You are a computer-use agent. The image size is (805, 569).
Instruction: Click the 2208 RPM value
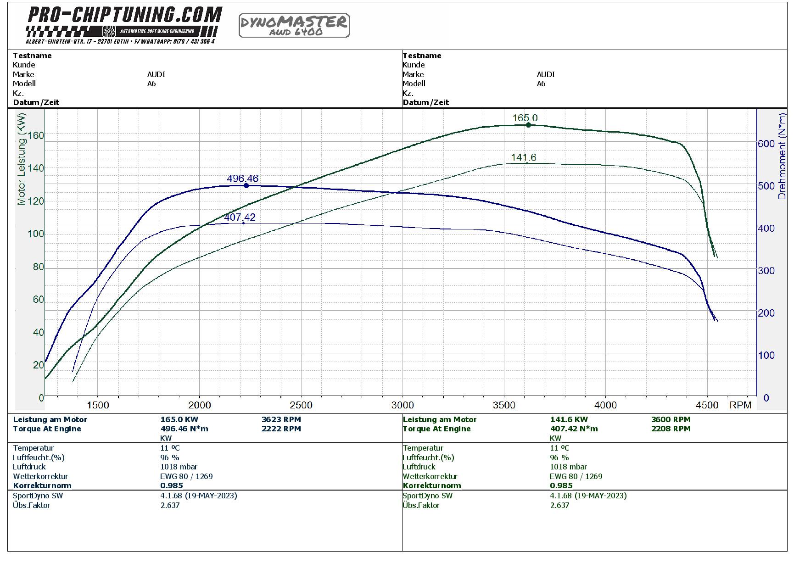point(671,429)
